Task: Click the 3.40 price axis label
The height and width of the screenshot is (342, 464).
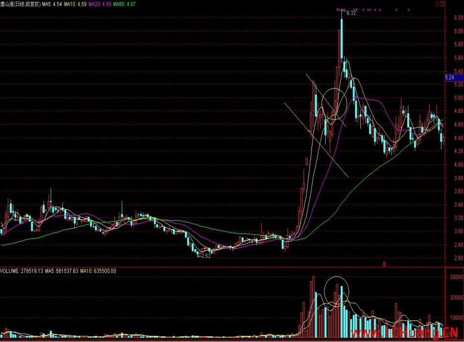Action: click(459, 205)
